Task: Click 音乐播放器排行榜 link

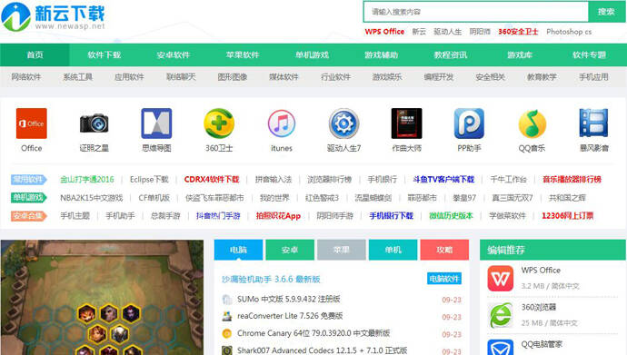Action: 572,179
